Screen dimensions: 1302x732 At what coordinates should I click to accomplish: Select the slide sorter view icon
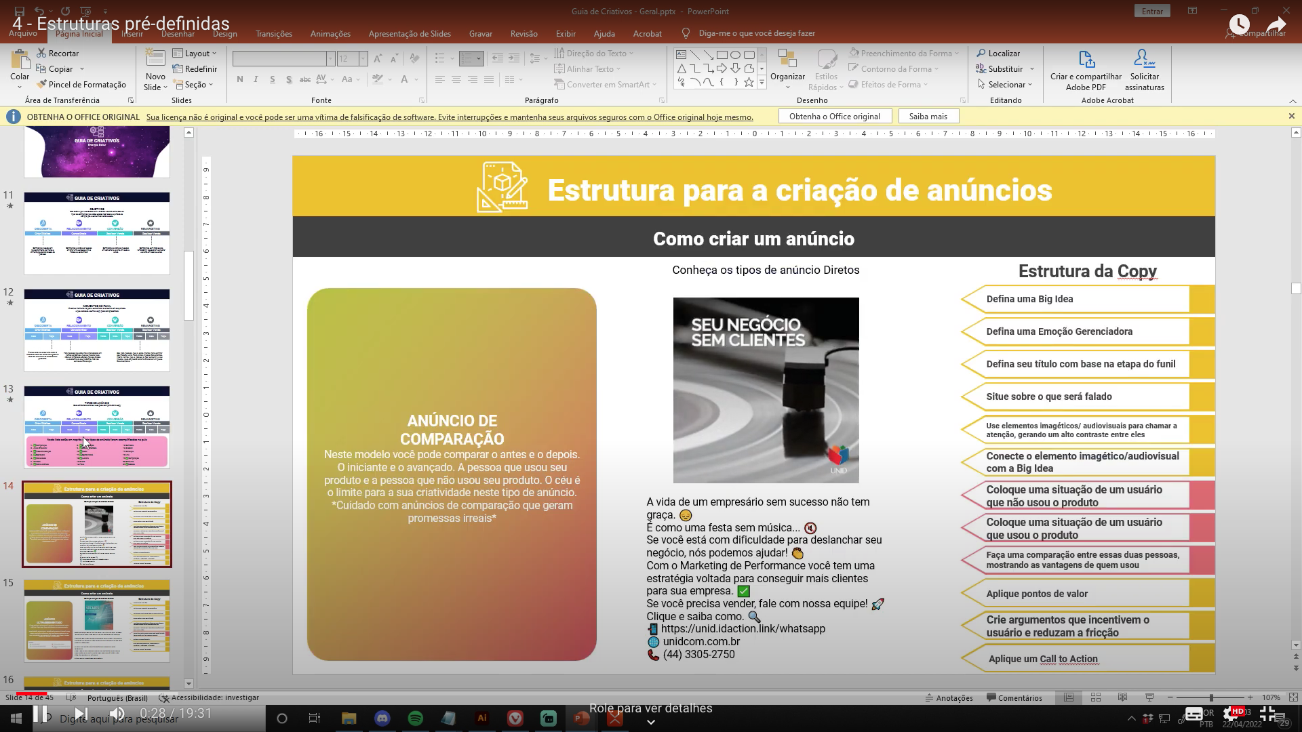[x=1095, y=697]
